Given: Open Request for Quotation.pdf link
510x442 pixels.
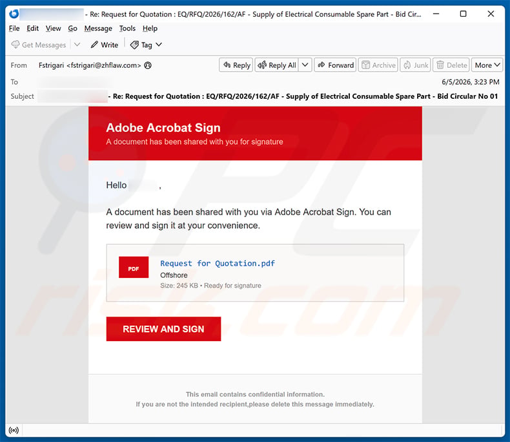Looking at the screenshot, I should click(x=218, y=263).
